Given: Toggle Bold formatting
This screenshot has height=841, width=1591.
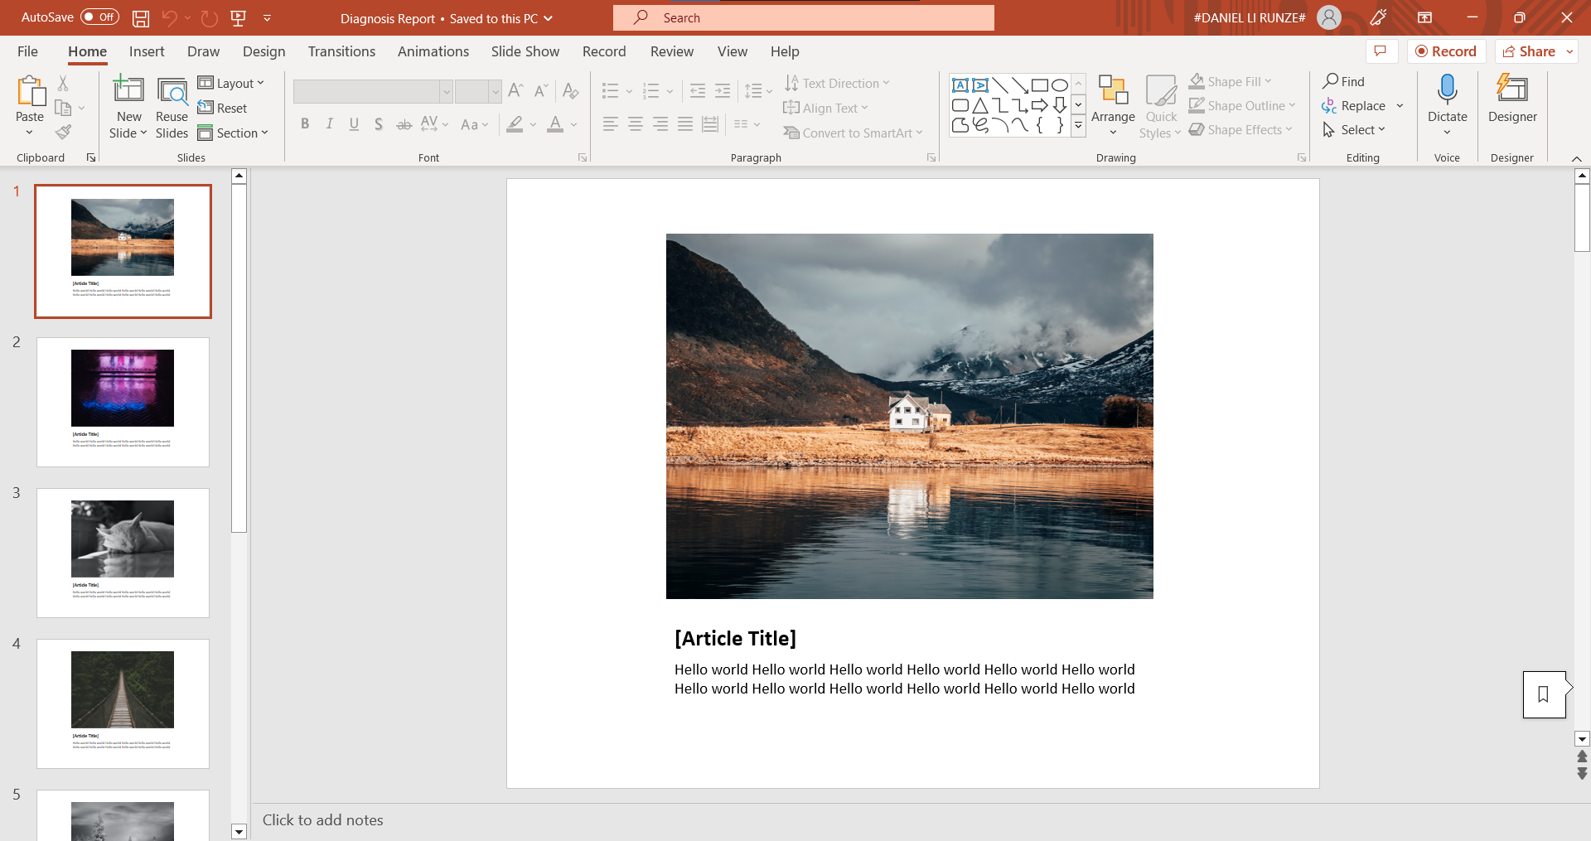Looking at the screenshot, I should (x=305, y=124).
